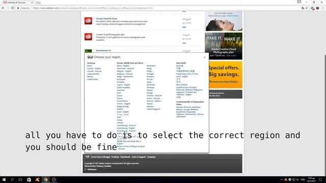Select Latinoamérica region
Image resolution: width=326 pixels, height=183 pixels.
pyautogui.click(x=93, y=74)
